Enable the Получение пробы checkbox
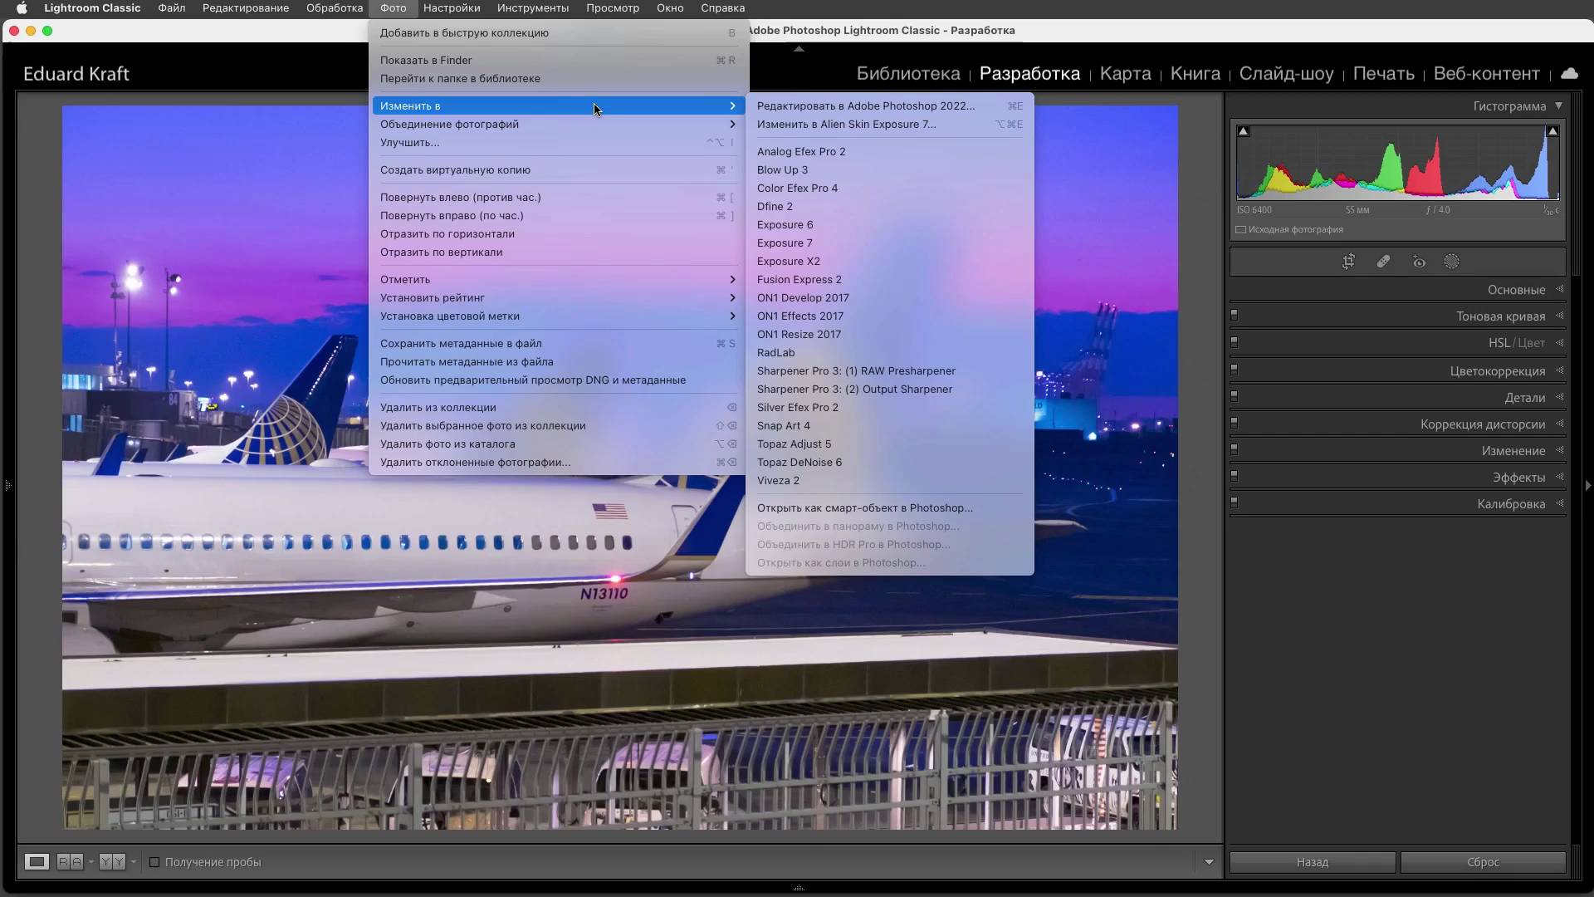1594x897 pixels. [154, 862]
